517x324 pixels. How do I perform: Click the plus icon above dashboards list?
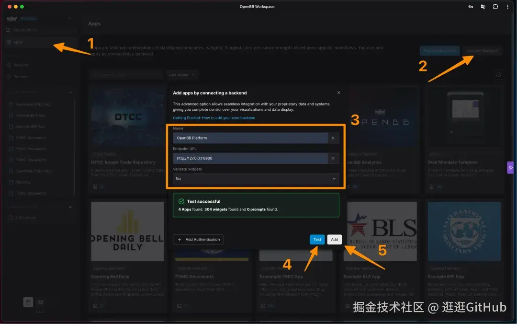70,92
